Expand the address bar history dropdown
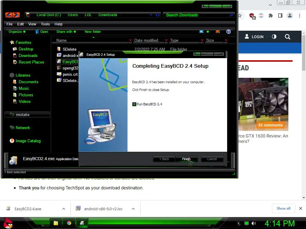This screenshot has height=229, width=306. (151, 15)
